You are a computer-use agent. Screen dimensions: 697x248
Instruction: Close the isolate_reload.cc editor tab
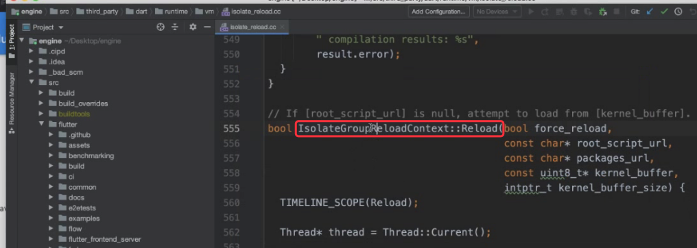coord(282,27)
